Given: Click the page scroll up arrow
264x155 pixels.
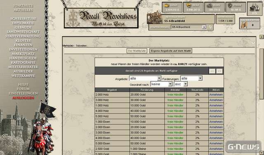Looking at the screenshot, I should click(261, 37).
